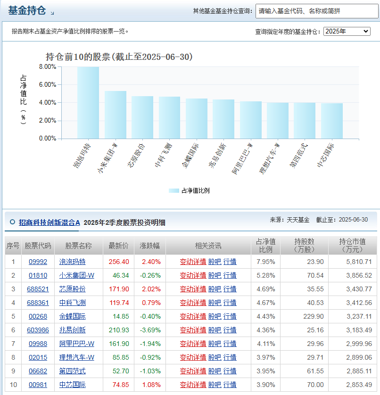Open the 小米集团-W stock name link
Viewport: 380px width, 395px height.
click(x=76, y=275)
